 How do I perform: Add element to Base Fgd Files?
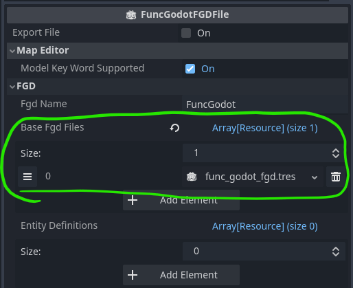tap(181, 200)
